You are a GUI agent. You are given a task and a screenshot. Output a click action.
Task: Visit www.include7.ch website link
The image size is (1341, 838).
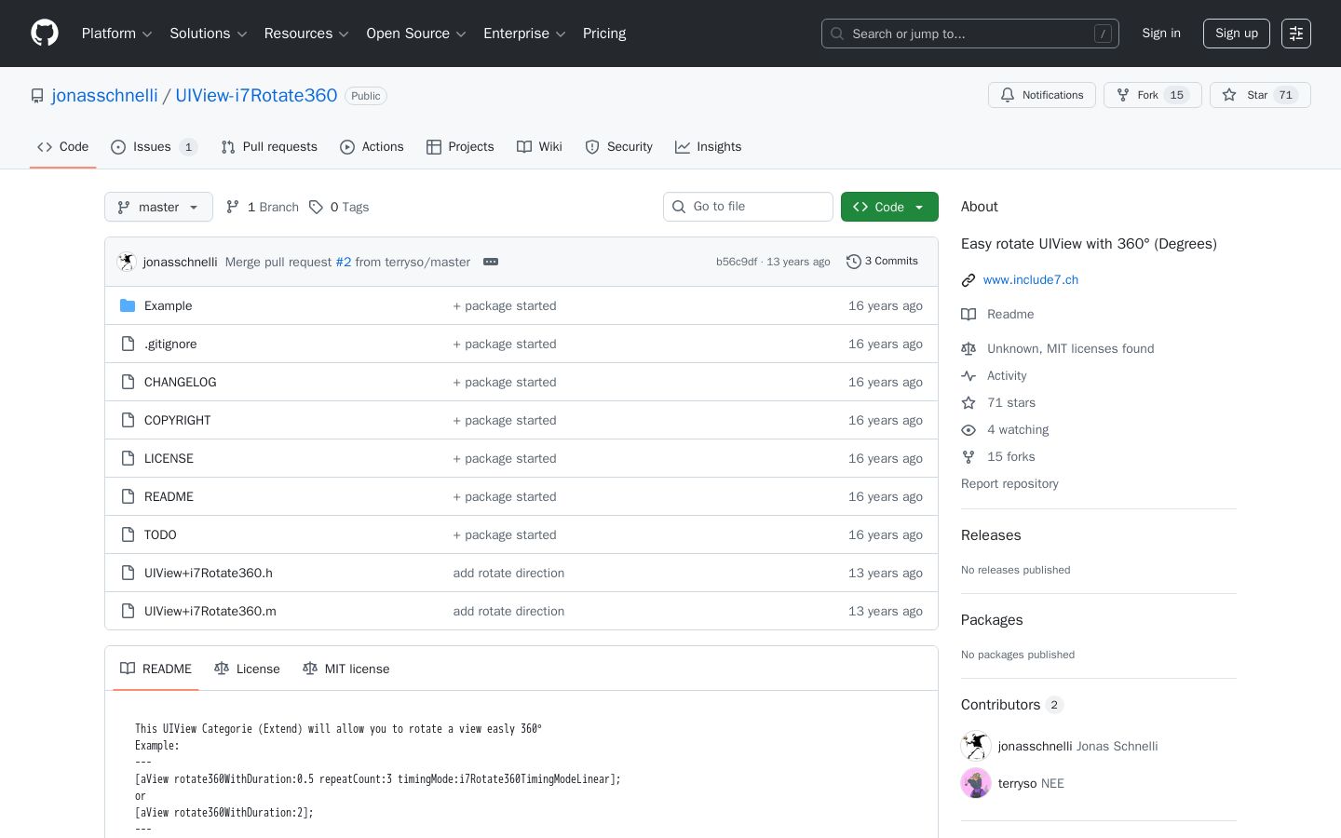(1031, 279)
